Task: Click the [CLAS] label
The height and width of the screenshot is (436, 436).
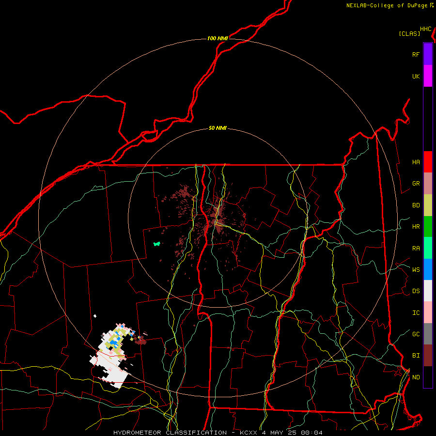Action: pyautogui.click(x=409, y=33)
